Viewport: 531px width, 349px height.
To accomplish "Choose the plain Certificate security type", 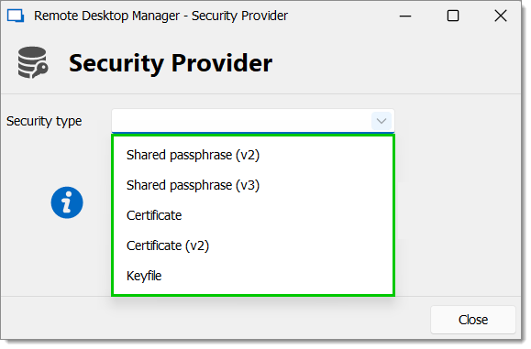I will (253, 215).
